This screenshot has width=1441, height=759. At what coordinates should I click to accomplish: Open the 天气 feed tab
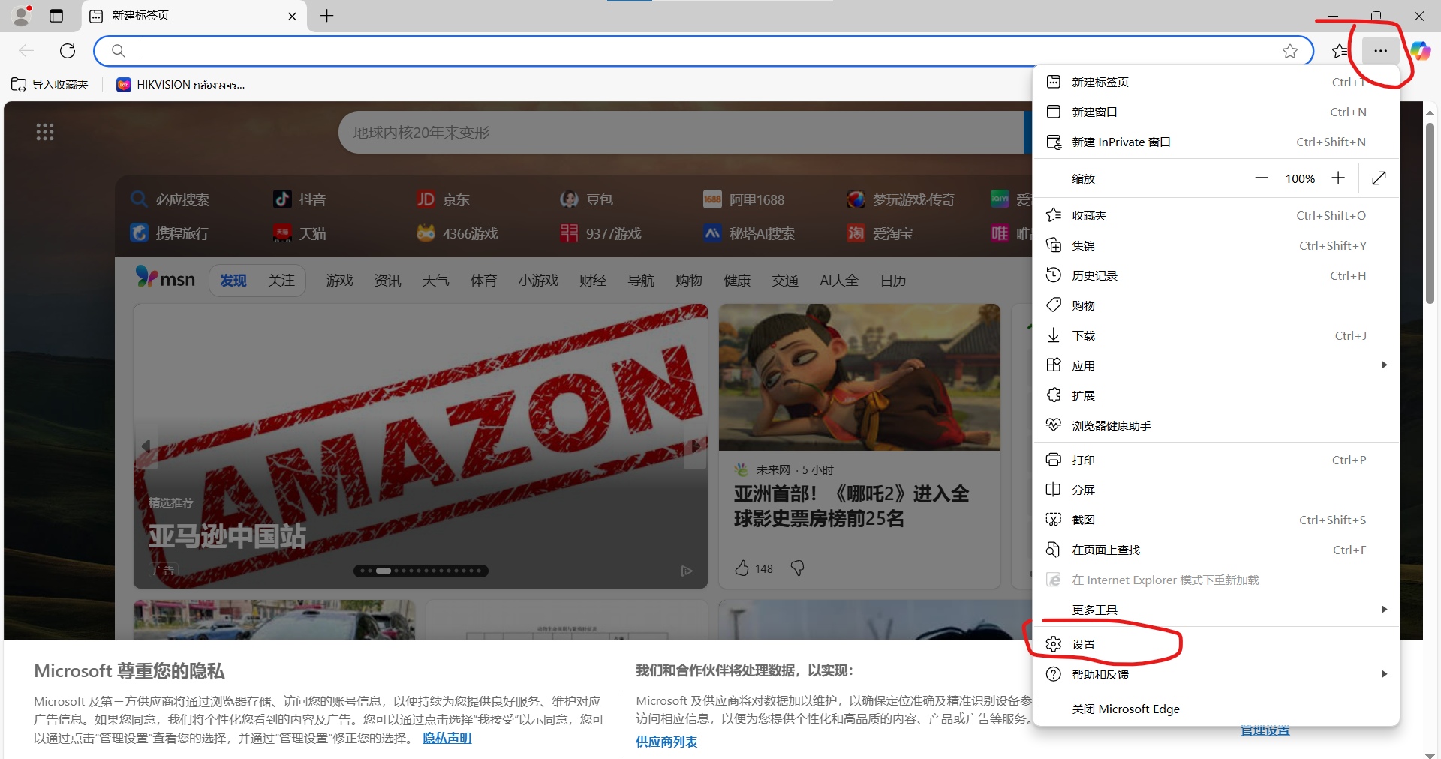tap(435, 280)
